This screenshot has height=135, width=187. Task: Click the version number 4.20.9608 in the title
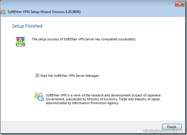(x=72, y=12)
